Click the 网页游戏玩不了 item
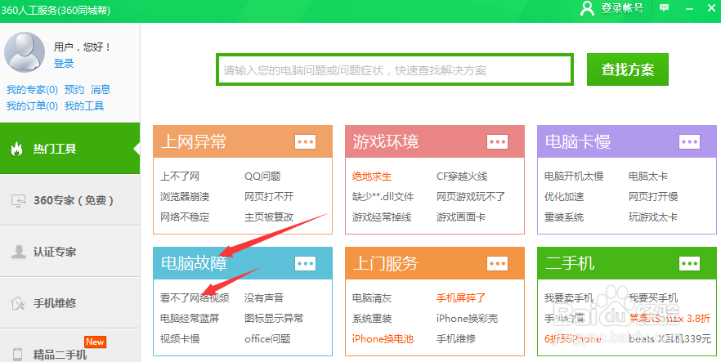The width and height of the screenshot is (721, 362). pyautogui.click(x=471, y=197)
